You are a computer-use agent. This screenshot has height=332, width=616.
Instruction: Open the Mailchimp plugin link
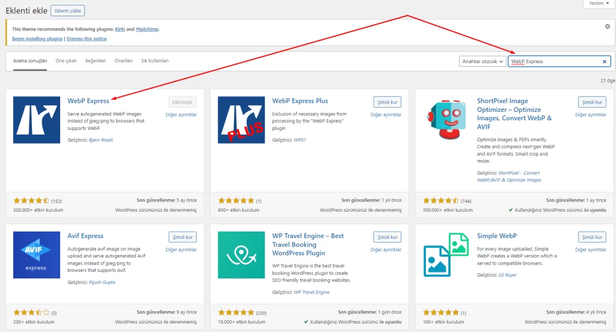click(x=147, y=29)
